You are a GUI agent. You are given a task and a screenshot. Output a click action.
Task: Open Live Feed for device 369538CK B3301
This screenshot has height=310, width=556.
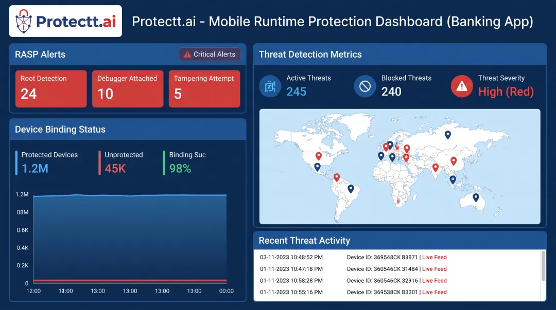click(435, 293)
